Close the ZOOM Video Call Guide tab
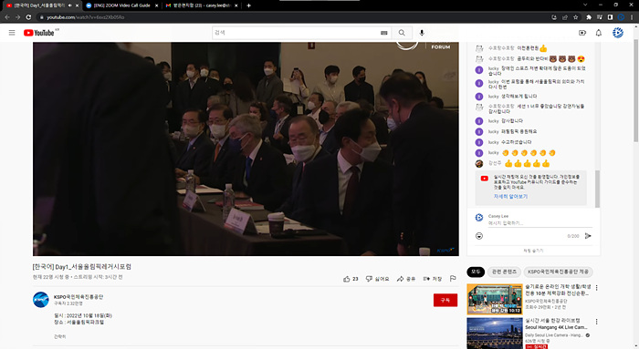This screenshot has width=639, height=349. tap(156, 5)
